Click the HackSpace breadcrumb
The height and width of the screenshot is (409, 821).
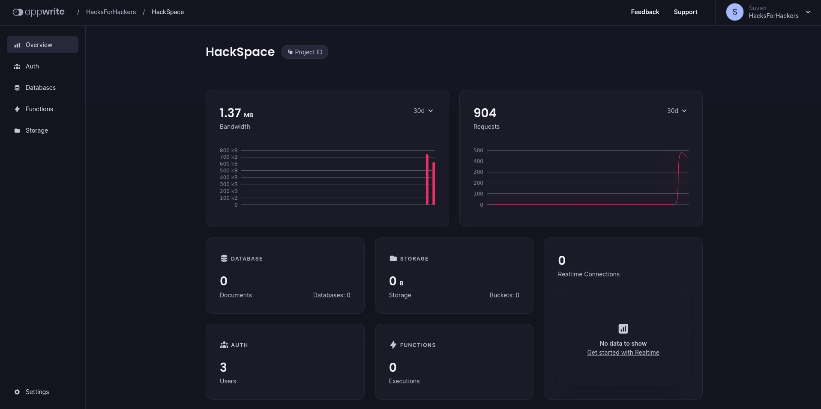(x=168, y=12)
